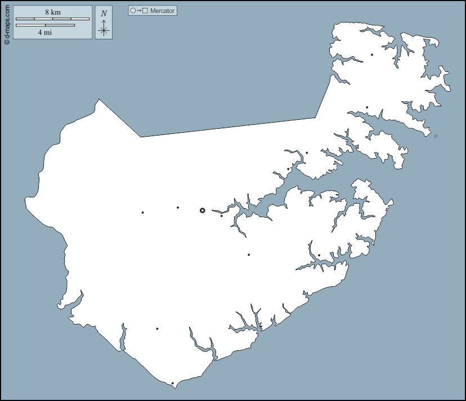The image size is (466, 401).
Task: Click the city dot beside the southeastern inlet
Action: coord(319,255)
